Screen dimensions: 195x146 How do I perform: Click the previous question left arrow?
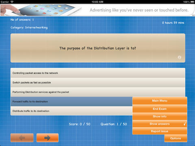(x=22, y=138)
